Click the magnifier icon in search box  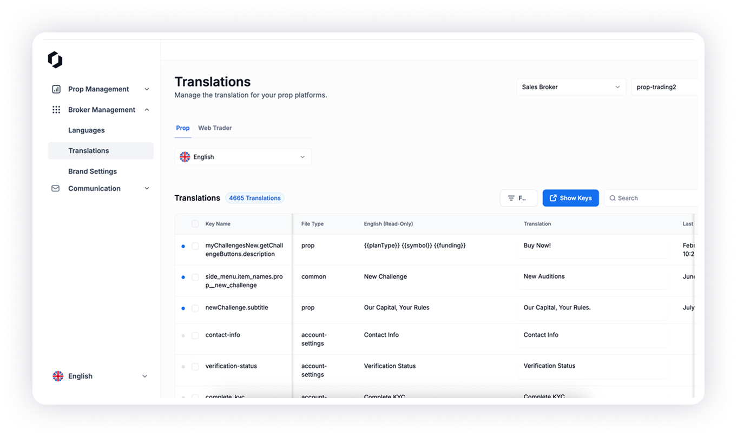click(613, 198)
